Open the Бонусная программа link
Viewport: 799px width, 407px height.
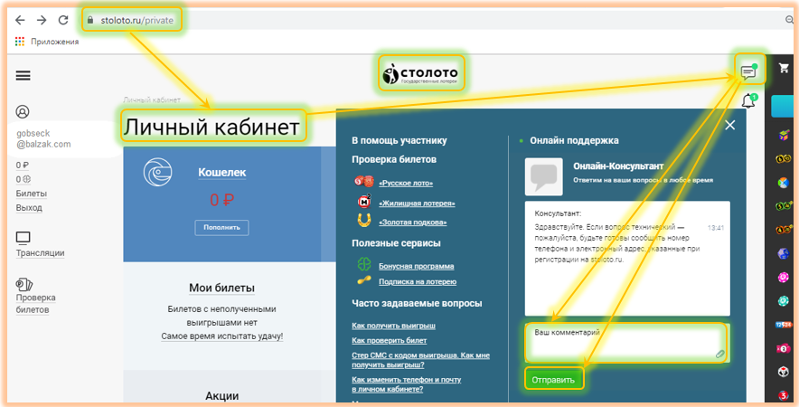417,266
